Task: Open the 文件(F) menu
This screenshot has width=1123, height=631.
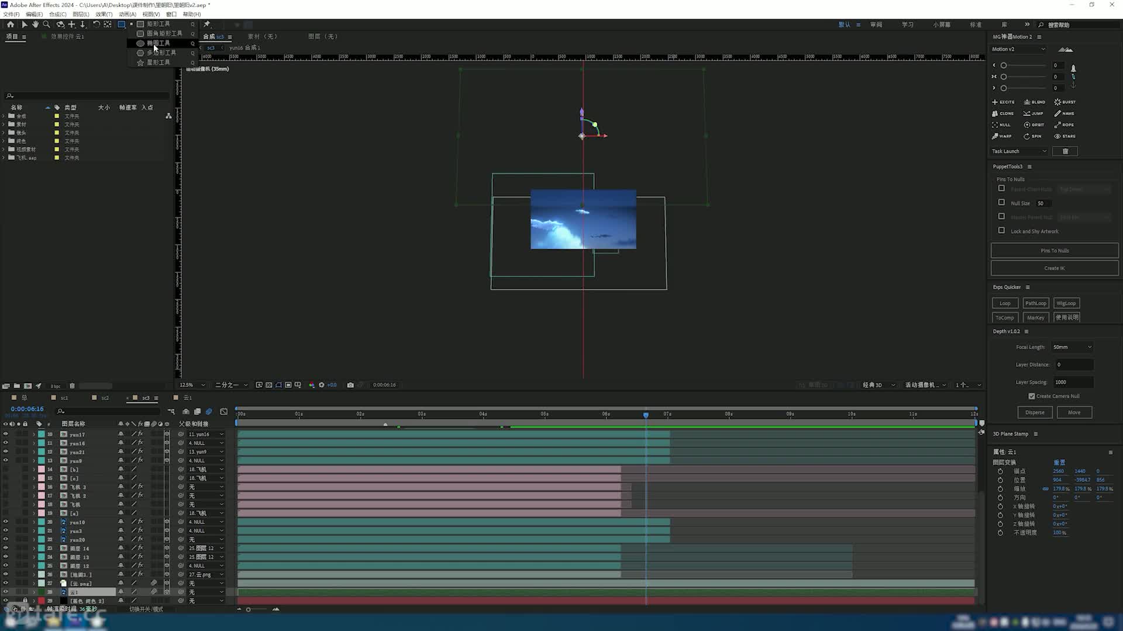Action: [x=11, y=14]
